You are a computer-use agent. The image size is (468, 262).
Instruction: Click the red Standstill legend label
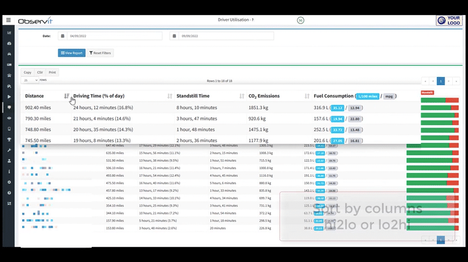click(427, 93)
